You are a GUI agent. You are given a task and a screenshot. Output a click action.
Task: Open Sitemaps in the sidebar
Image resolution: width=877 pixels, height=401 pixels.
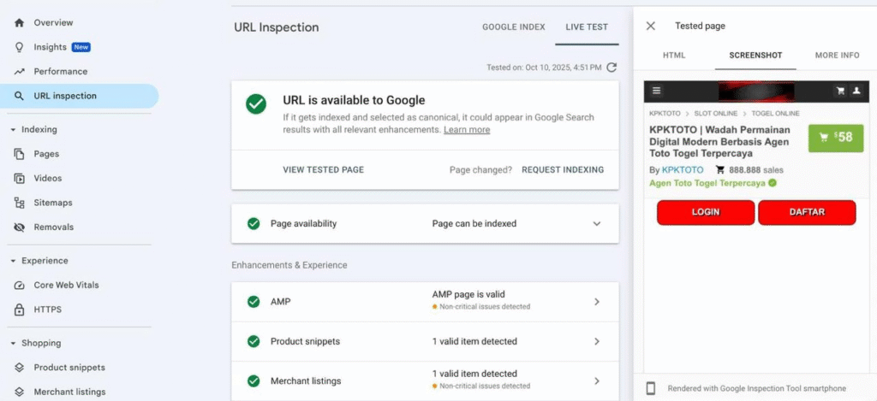(52, 203)
